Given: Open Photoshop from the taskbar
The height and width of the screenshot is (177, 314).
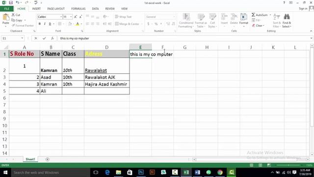Looking at the screenshot, I should tap(141, 173).
